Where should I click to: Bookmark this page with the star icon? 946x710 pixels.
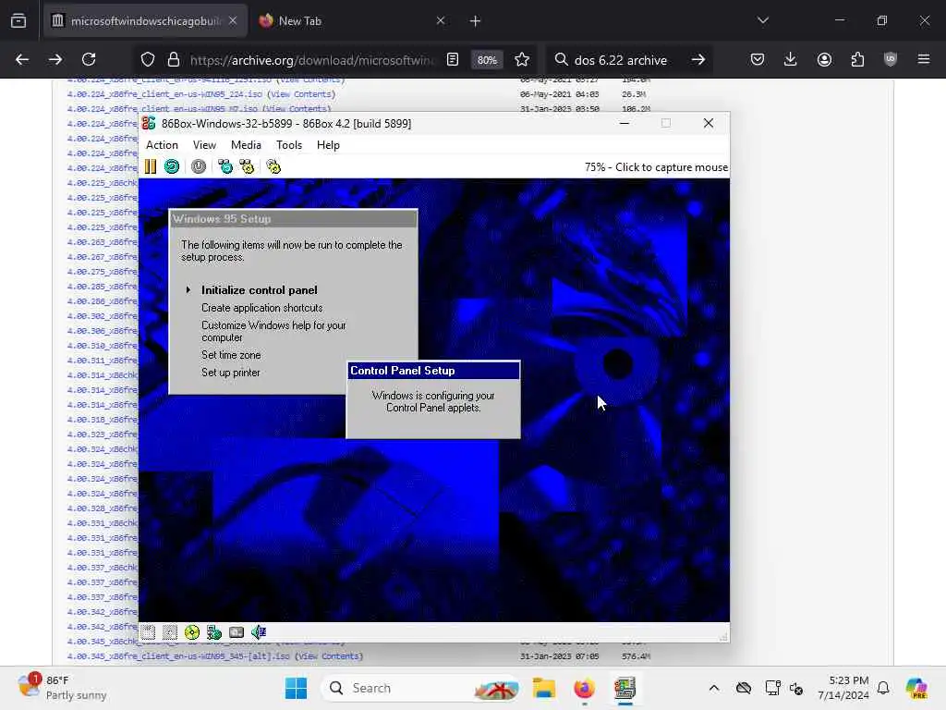pos(522,59)
